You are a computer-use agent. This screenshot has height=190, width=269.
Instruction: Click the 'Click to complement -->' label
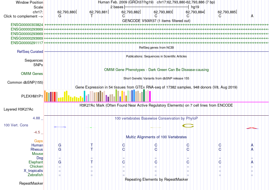click(x=23, y=16)
